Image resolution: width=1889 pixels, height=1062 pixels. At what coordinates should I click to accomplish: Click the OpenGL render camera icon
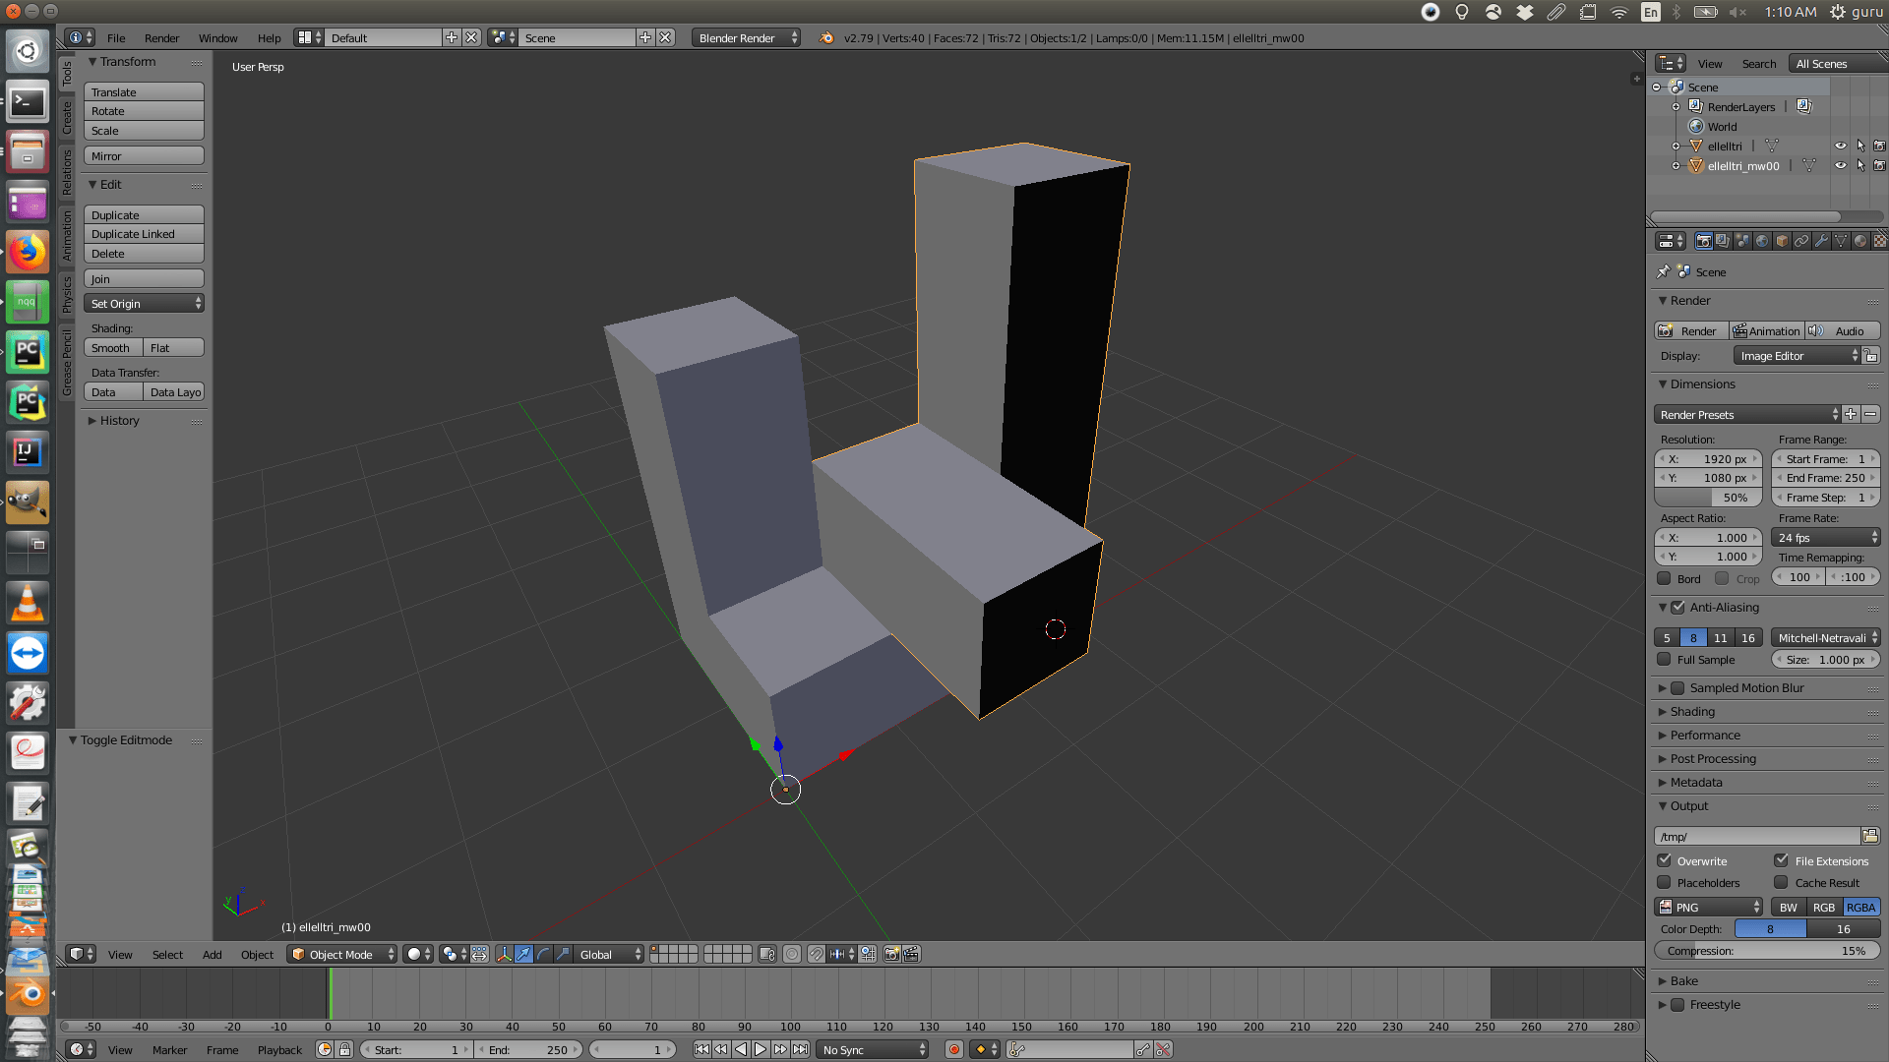tap(891, 954)
